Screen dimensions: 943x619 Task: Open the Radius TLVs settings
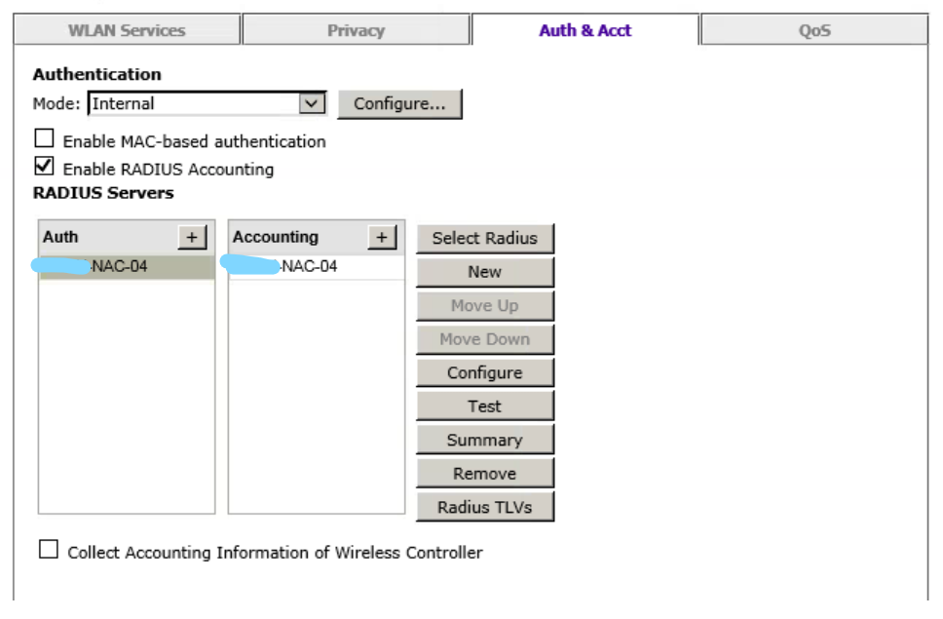click(x=484, y=507)
